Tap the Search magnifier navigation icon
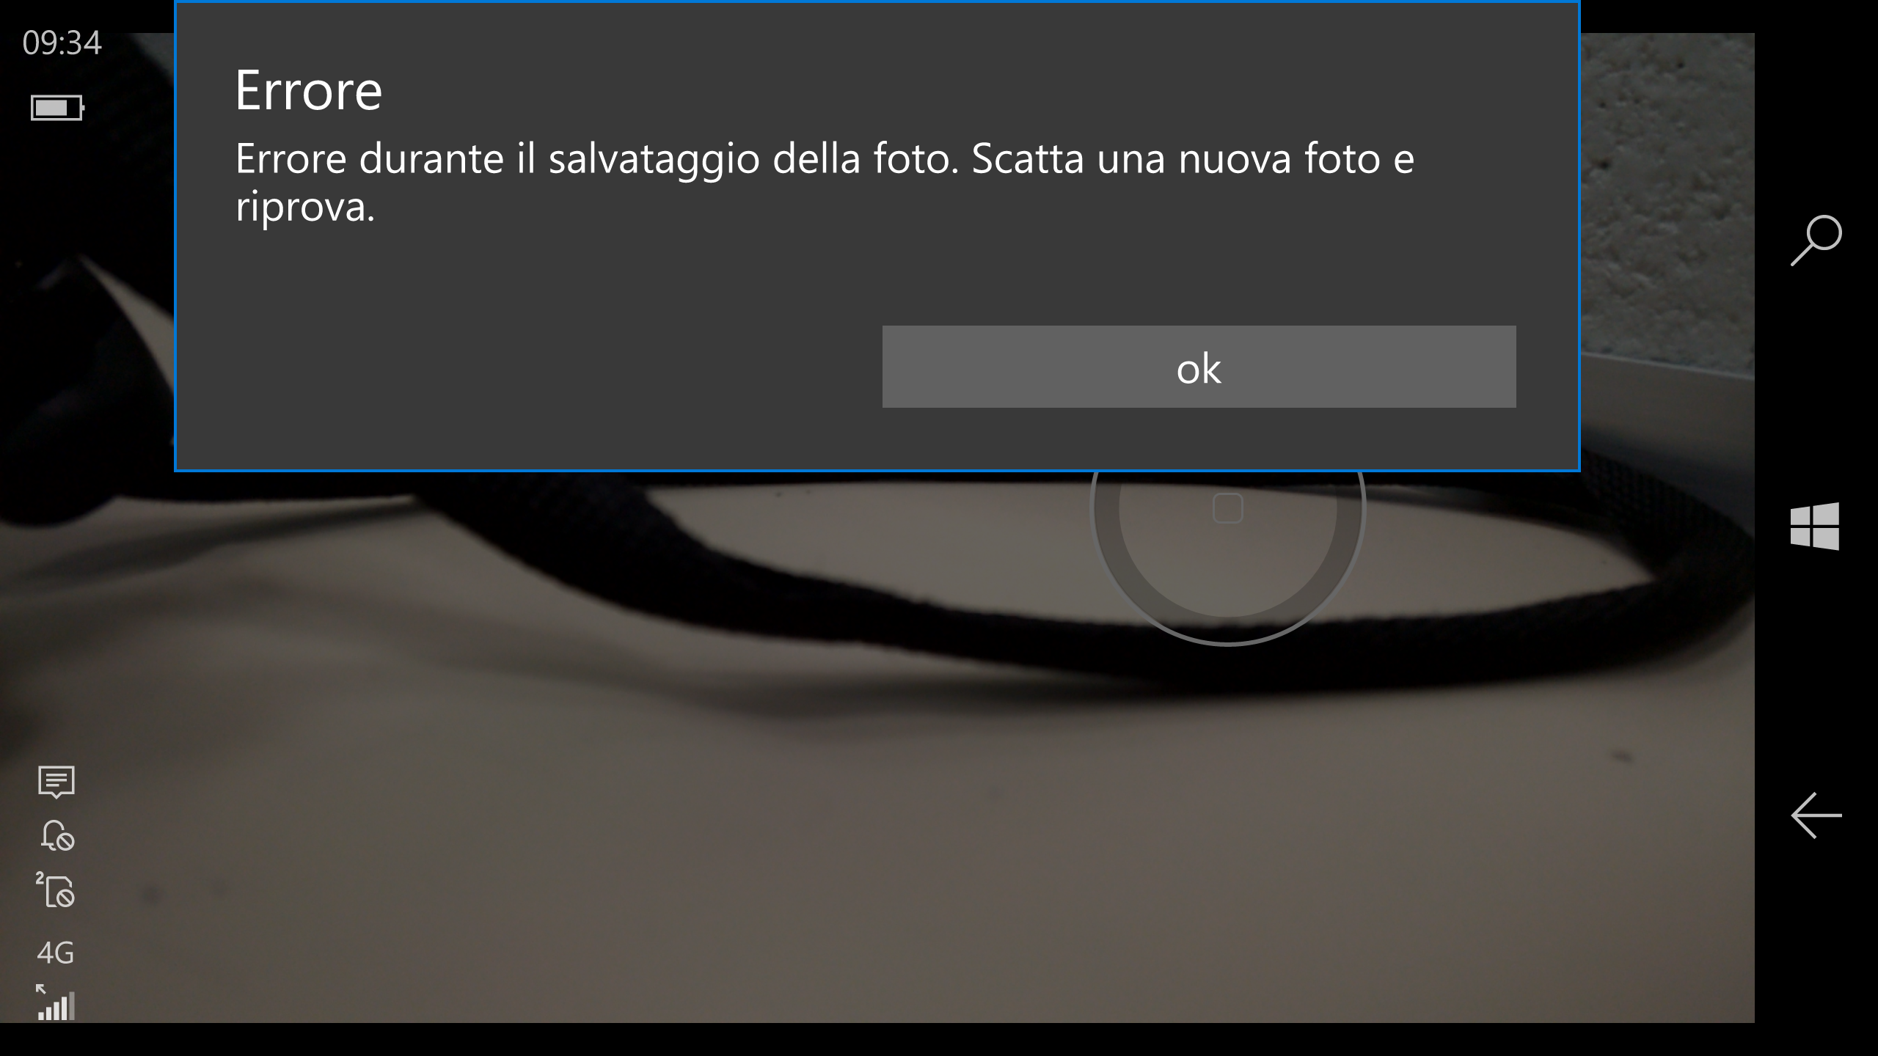This screenshot has height=1056, width=1878. 1816,241
